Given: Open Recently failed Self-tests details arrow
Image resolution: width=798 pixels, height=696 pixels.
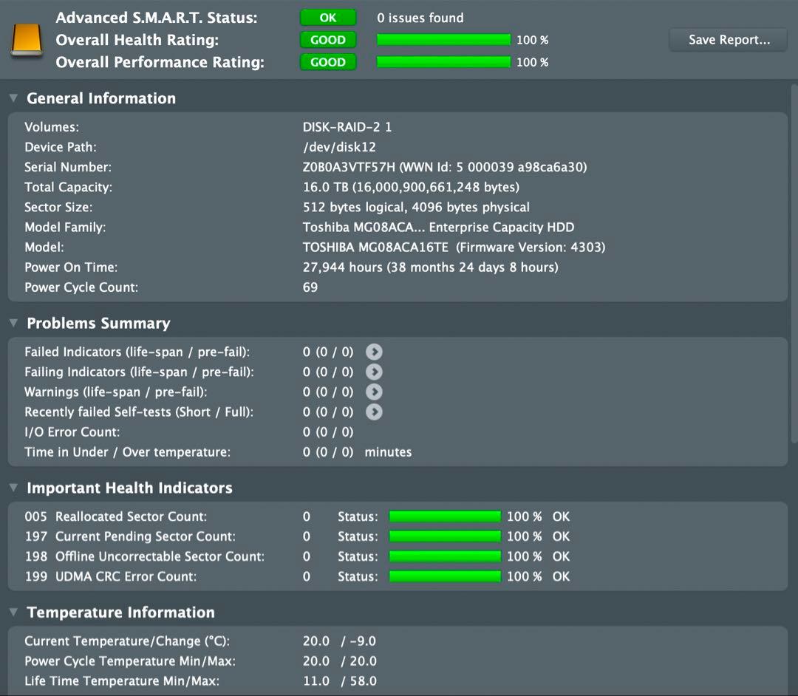Looking at the screenshot, I should 374,412.
